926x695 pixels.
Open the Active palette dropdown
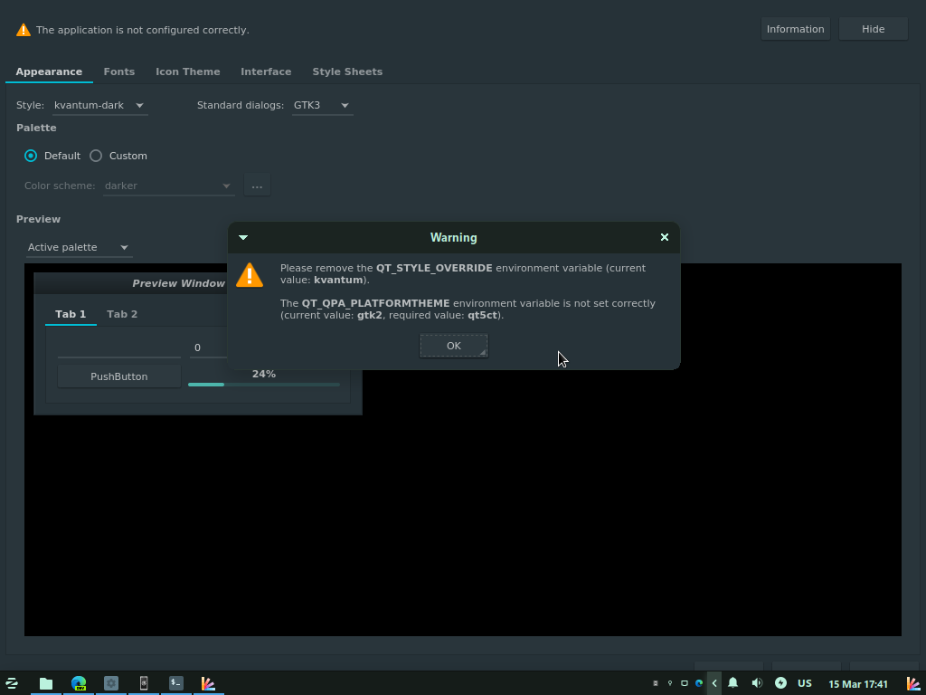tap(79, 247)
